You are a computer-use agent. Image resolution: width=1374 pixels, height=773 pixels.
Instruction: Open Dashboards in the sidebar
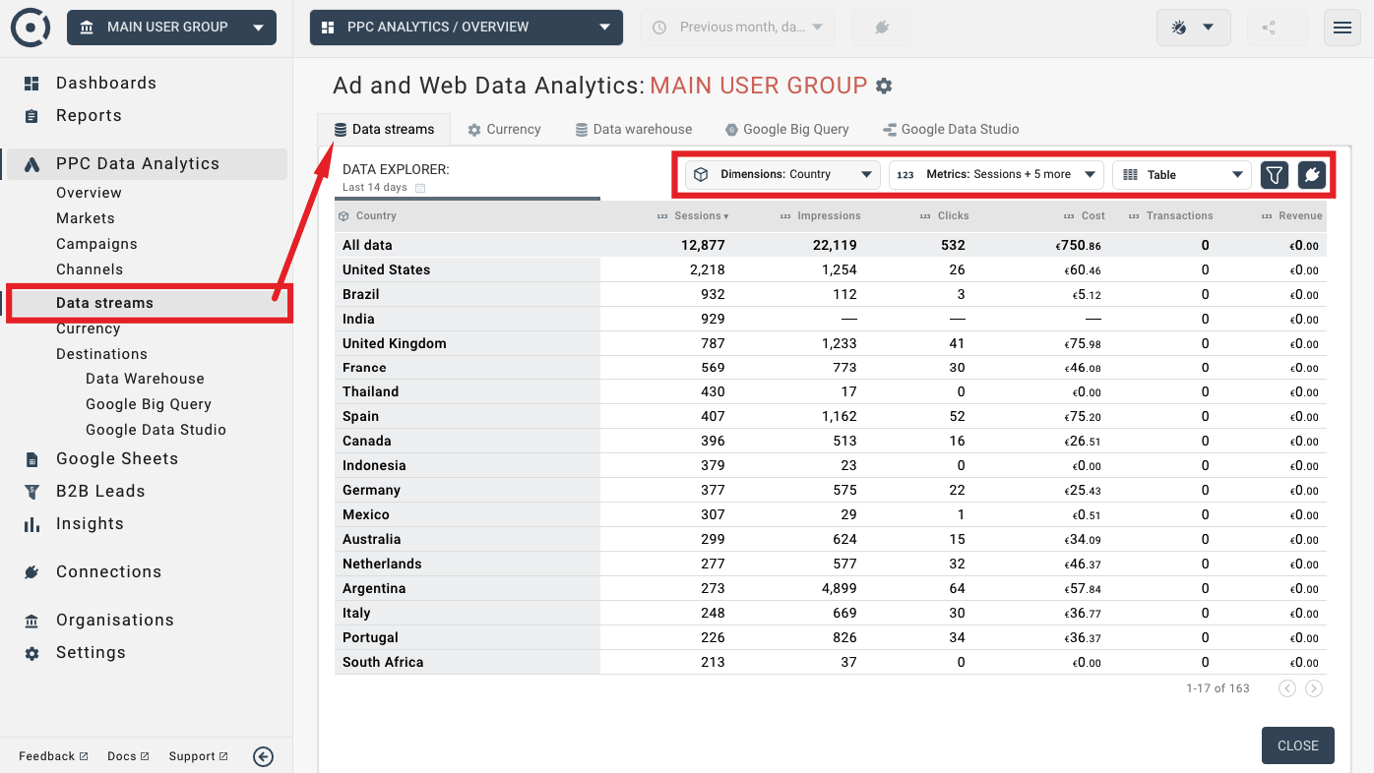click(106, 84)
